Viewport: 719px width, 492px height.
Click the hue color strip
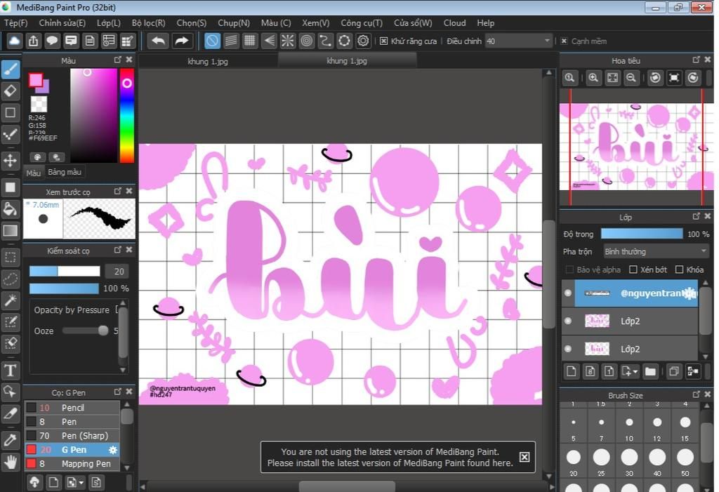[126, 116]
